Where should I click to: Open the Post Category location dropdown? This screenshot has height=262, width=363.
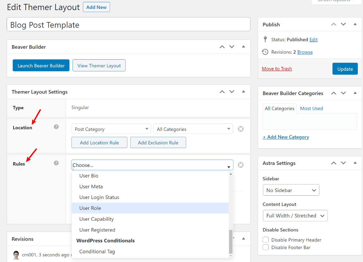[x=111, y=129]
